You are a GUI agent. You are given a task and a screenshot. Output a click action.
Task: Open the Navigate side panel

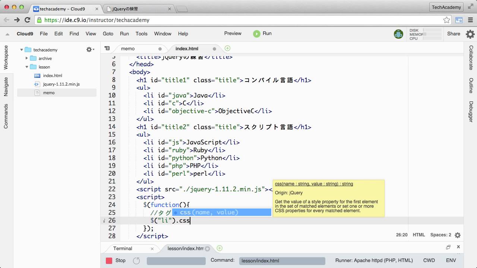point(6,87)
